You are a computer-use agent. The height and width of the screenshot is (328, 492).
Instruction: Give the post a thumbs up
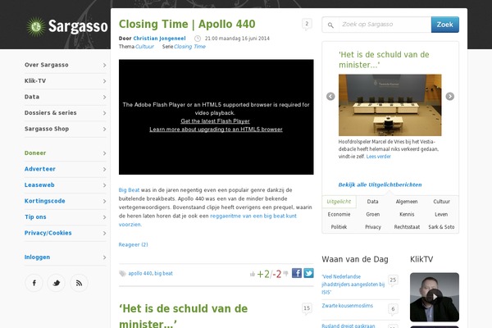tap(253, 275)
